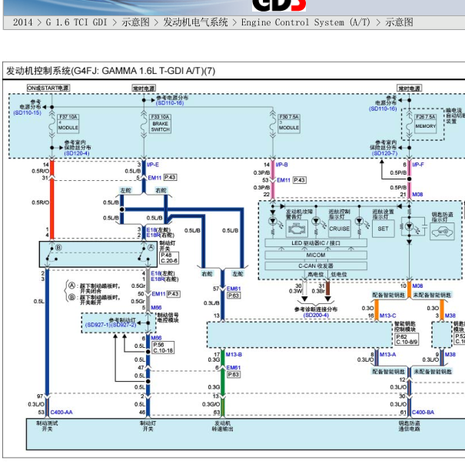
Task: Click EM11 label on 0.3P/B wire
Action: 284,180
